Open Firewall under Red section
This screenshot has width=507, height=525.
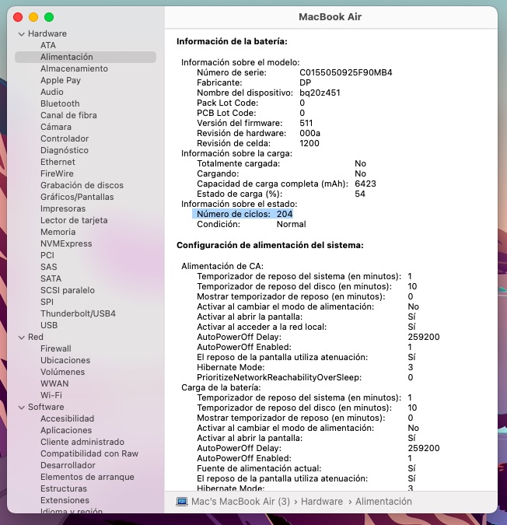tap(55, 348)
